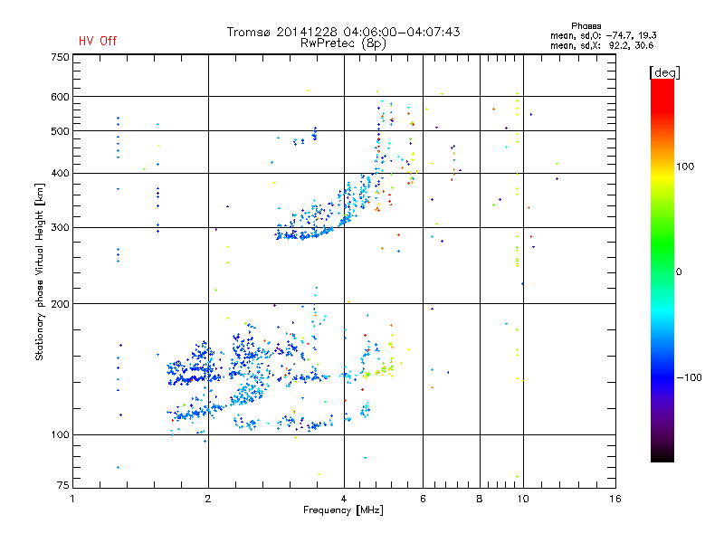The width and height of the screenshot is (724, 543).
Task: Click the frequency axis '4' tick label
Action: click(x=344, y=499)
